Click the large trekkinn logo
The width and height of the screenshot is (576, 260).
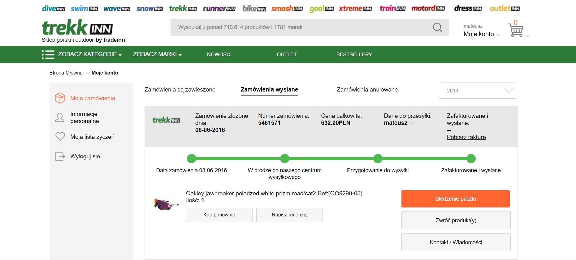click(x=77, y=27)
